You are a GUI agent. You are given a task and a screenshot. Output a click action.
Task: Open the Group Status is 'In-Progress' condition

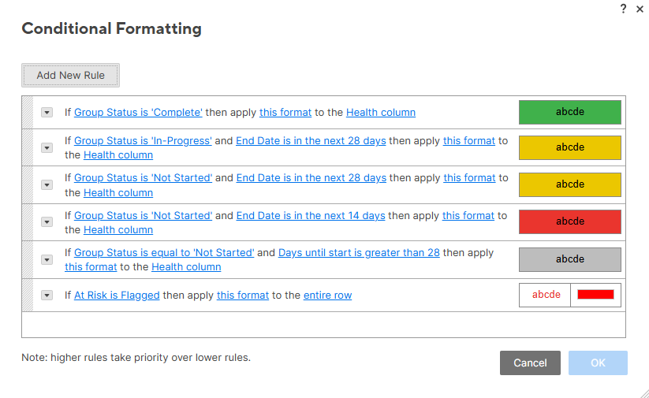[143, 140]
